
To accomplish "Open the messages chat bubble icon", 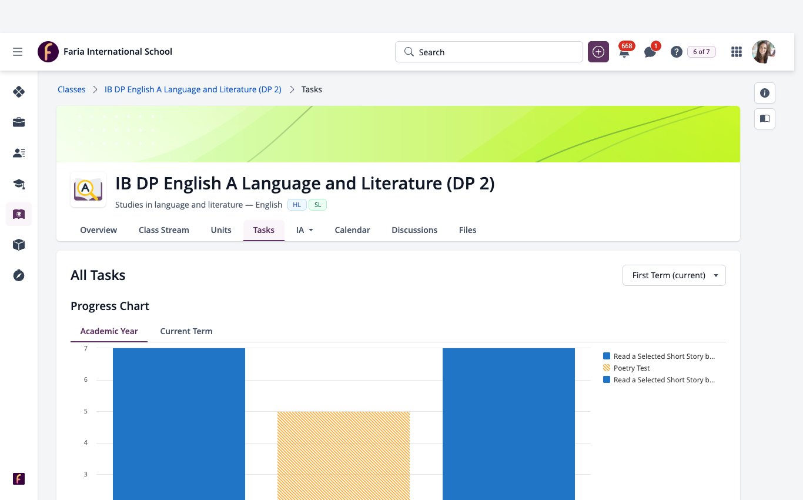I will (650, 52).
